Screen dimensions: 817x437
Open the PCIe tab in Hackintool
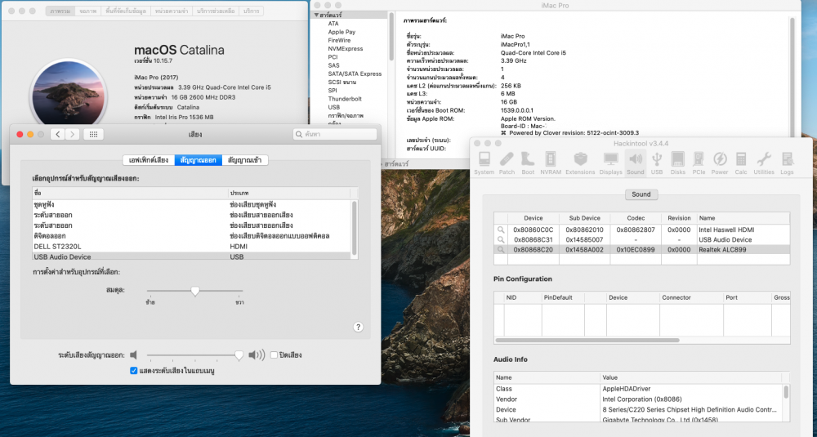pos(699,163)
